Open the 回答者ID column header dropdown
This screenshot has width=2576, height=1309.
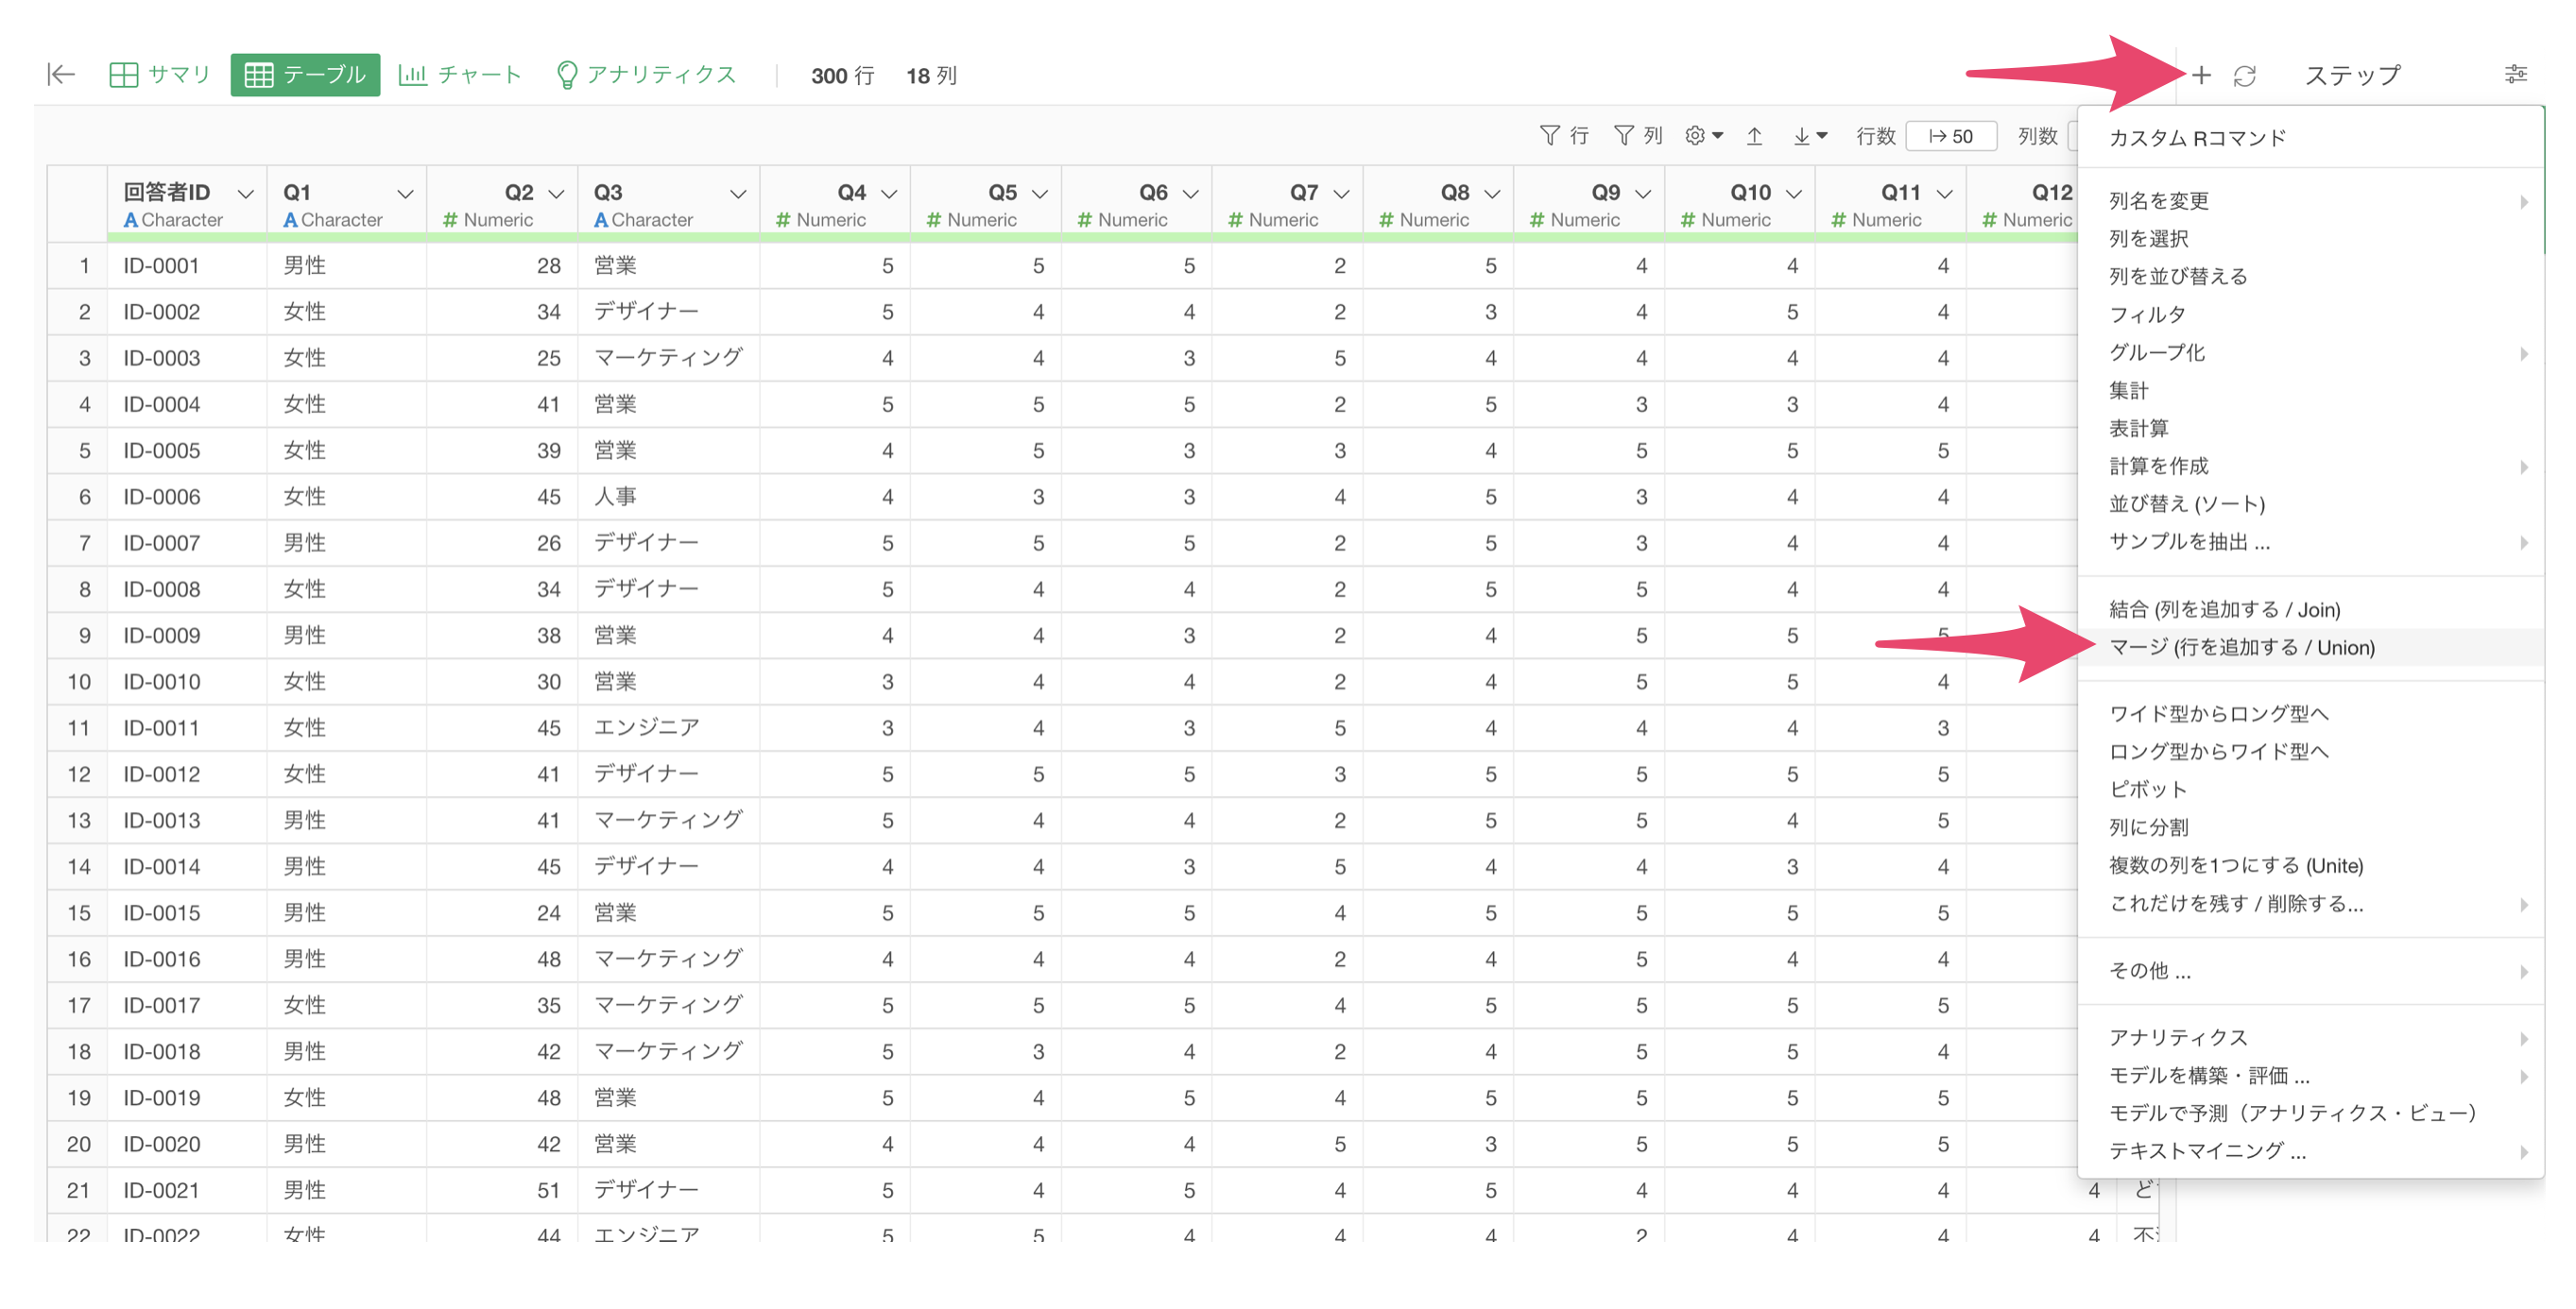(x=245, y=193)
